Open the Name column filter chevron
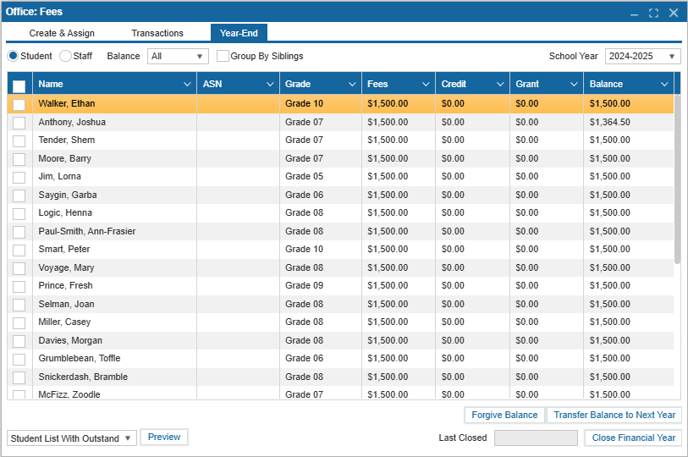Screen dimensions: 688x457 187,85
